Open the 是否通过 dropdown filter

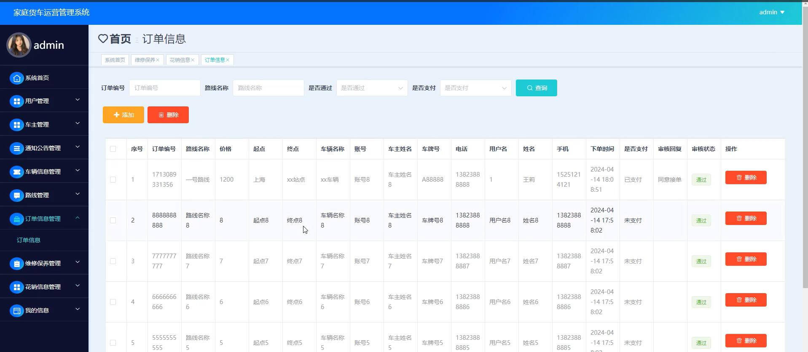(x=372, y=88)
